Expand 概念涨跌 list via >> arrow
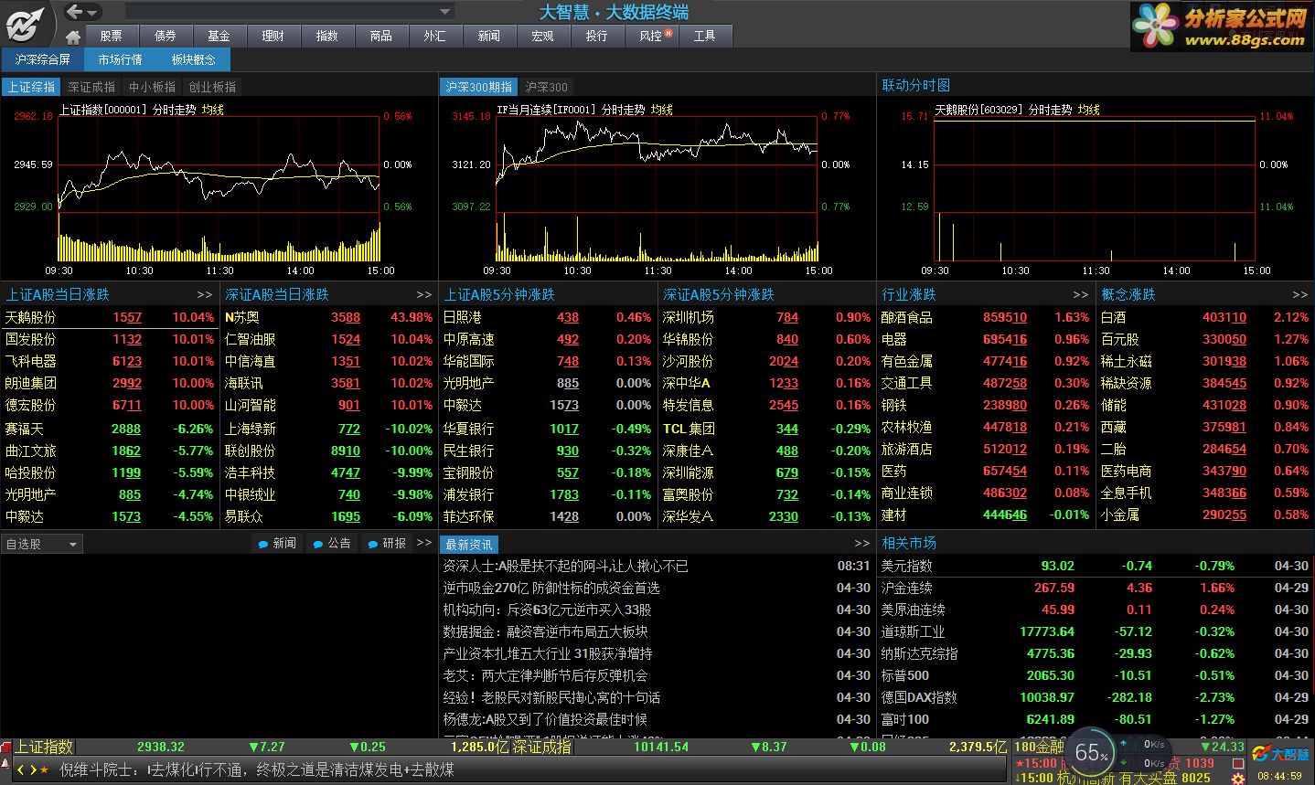Viewport: 1315px width, 785px height. [1300, 294]
